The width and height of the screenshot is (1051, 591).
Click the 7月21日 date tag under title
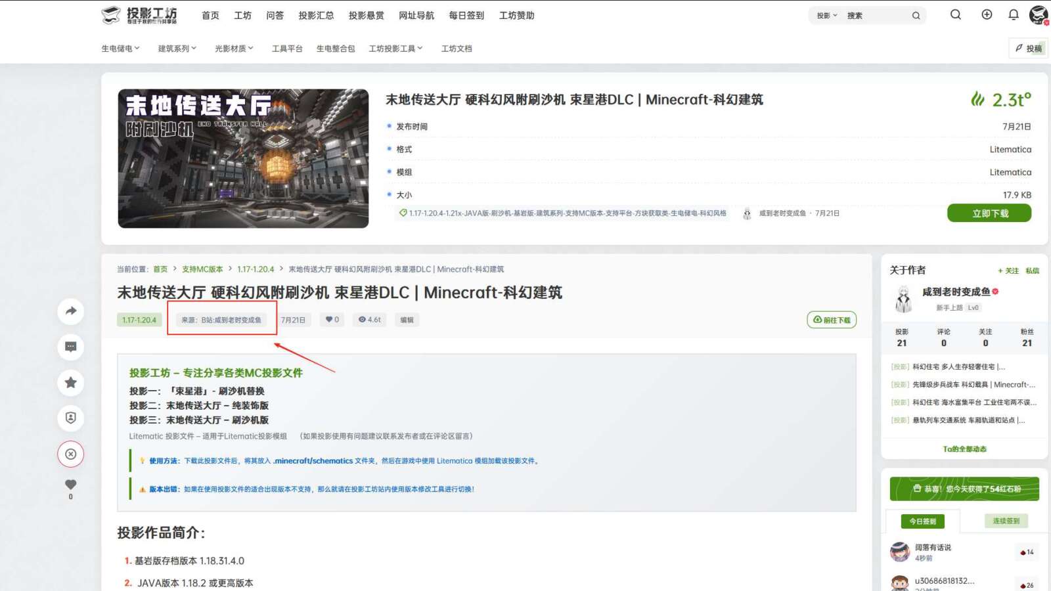tap(293, 320)
